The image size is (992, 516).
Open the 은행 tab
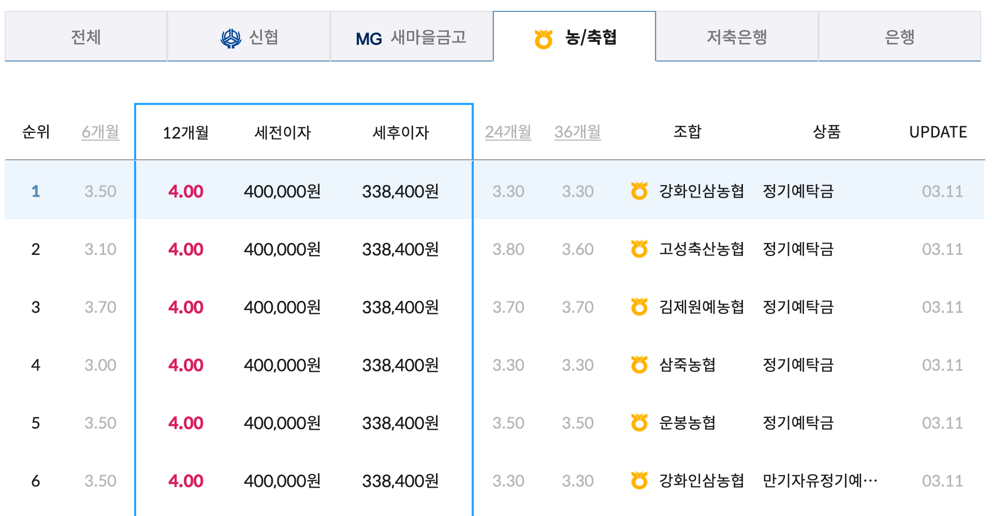point(900,37)
